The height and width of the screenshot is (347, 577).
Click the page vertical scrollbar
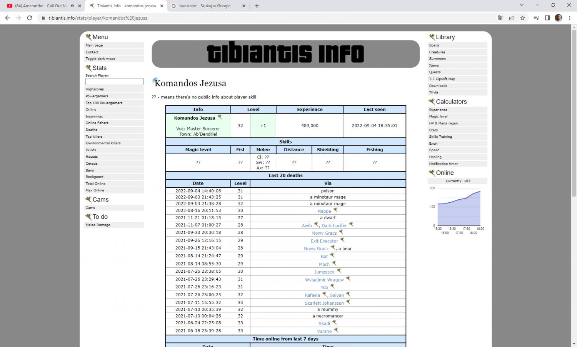pyautogui.click(x=574, y=115)
